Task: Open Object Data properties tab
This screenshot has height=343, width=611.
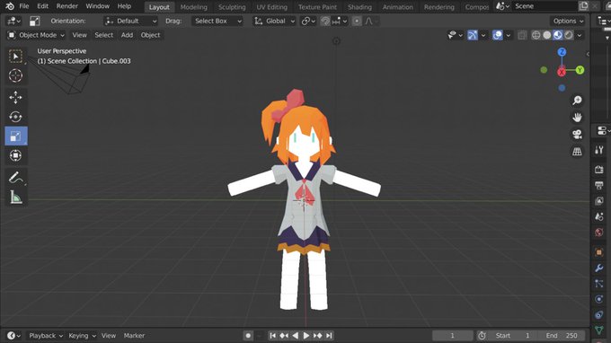Action: click(599, 330)
